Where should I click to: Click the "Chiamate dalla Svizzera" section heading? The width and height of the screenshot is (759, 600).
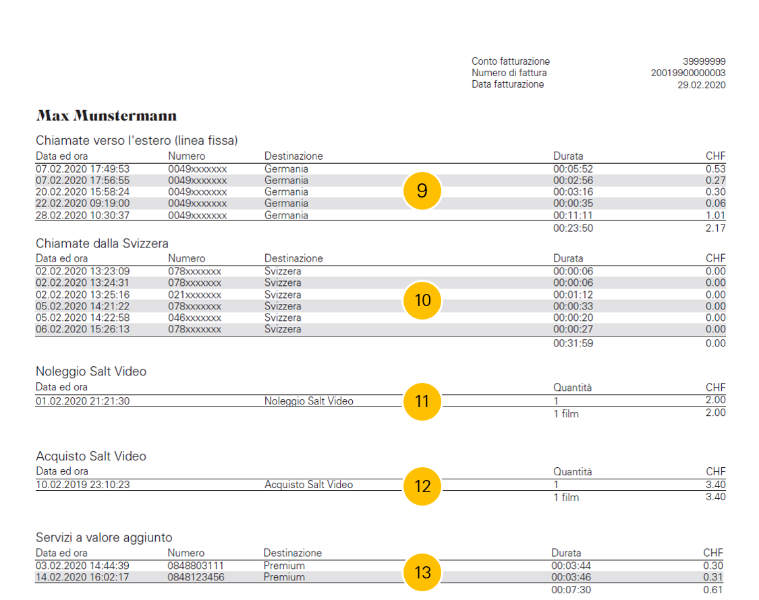pos(102,243)
